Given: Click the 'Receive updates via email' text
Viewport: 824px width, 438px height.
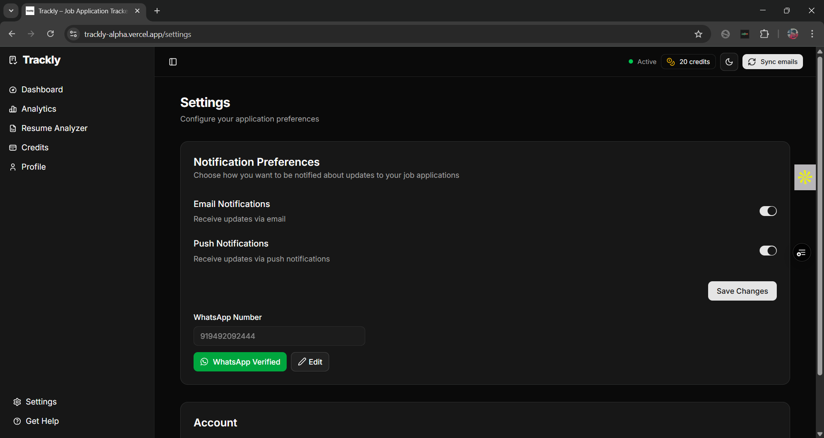Looking at the screenshot, I should 239,219.
